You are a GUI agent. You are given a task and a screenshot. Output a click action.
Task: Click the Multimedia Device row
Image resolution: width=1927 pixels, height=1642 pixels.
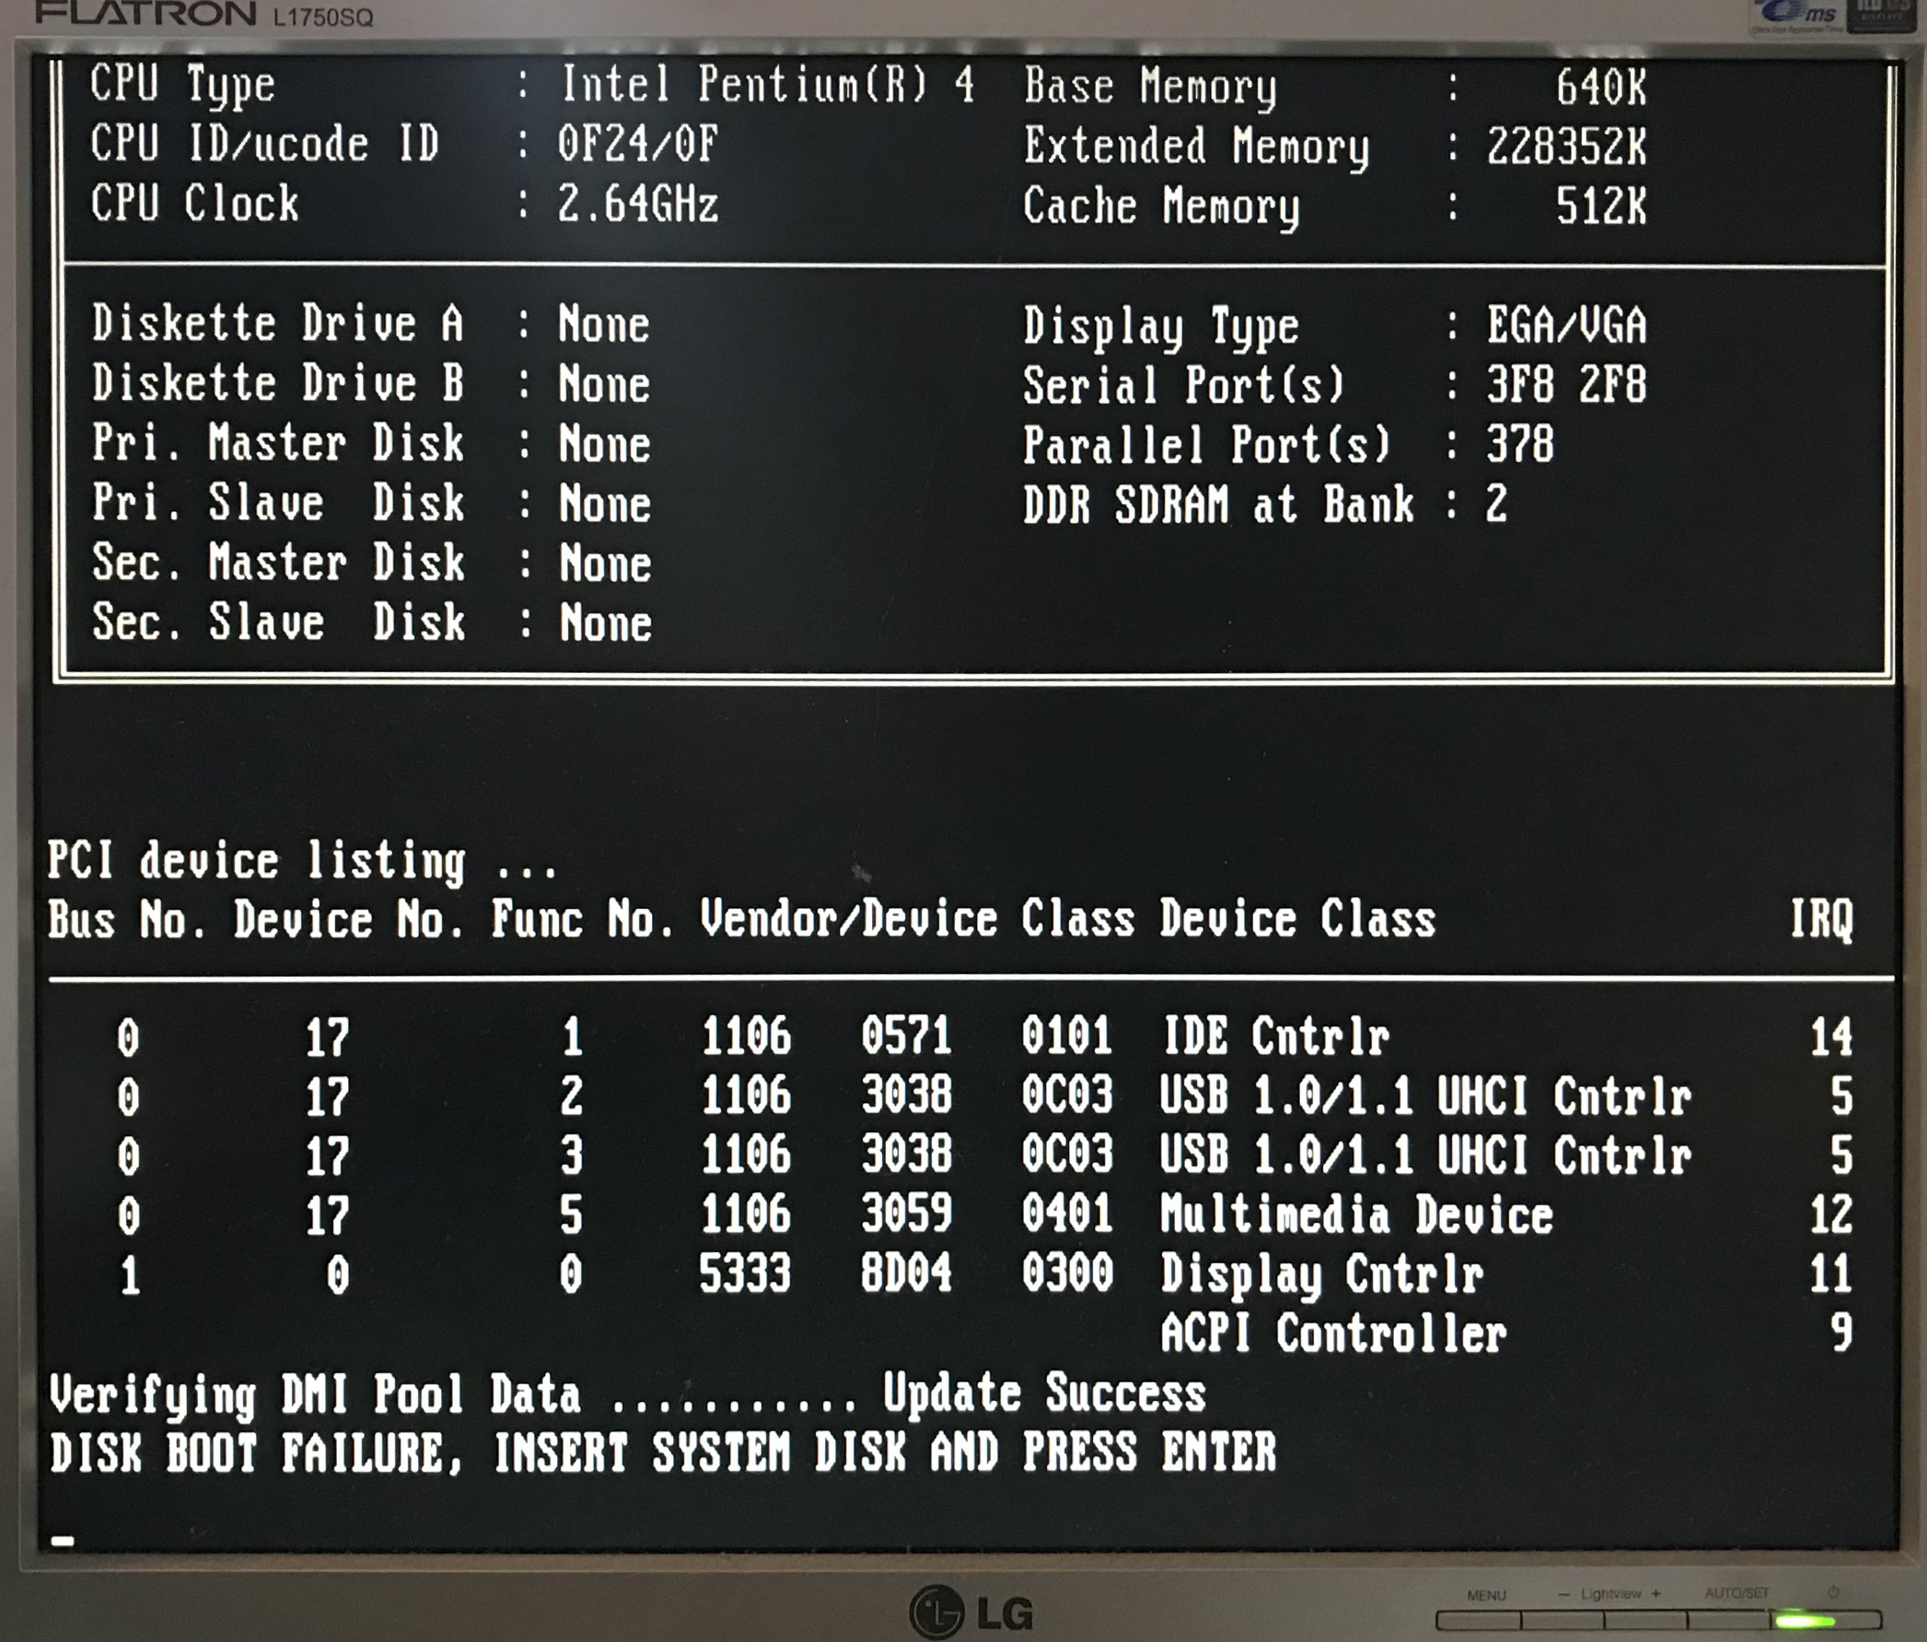pos(1356,1214)
